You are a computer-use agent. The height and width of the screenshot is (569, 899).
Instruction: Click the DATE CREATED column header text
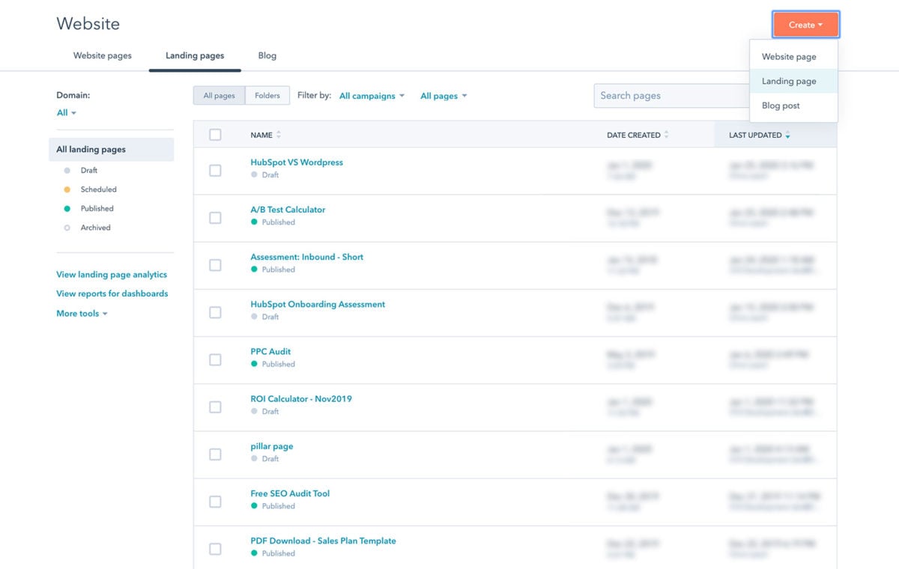[x=634, y=136]
